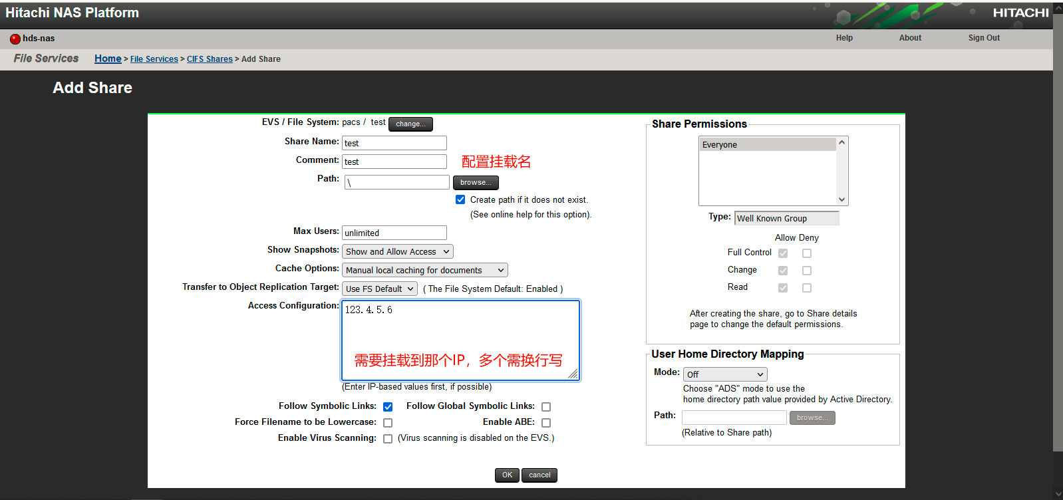Check Enable Virus Scanning box
The width and height of the screenshot is (1063, 500).
pos(388,439)
